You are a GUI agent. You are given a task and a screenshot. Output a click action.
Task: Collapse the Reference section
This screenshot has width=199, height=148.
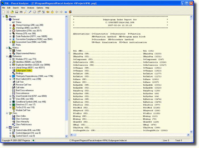[7, 56]
